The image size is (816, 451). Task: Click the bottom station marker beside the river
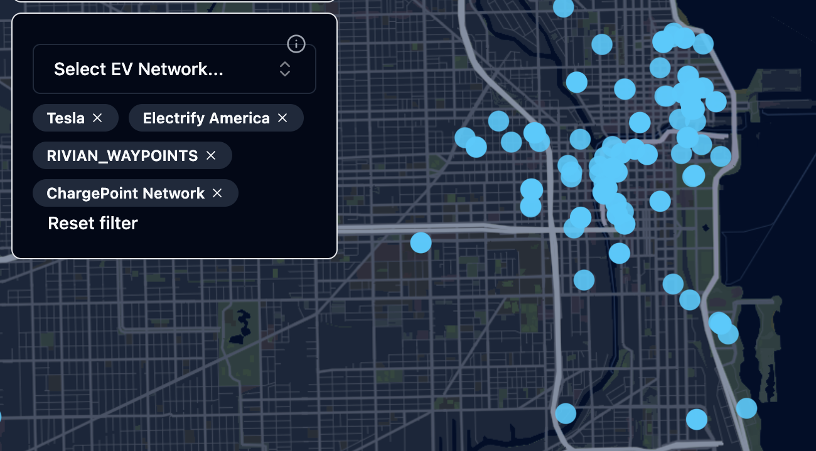click(x=566, y=413)
